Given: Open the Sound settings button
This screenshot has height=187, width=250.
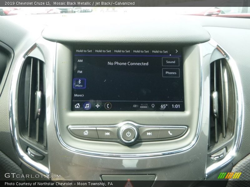Looking at the screenshot, I should coord(171,62).
